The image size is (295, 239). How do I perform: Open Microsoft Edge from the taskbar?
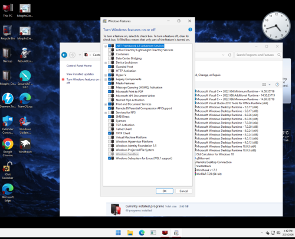142,233
